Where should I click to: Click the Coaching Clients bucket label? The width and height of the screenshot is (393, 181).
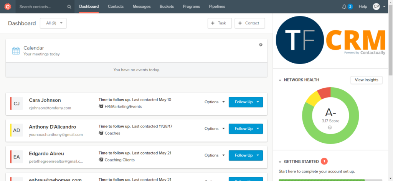click(x=120, y=160)
